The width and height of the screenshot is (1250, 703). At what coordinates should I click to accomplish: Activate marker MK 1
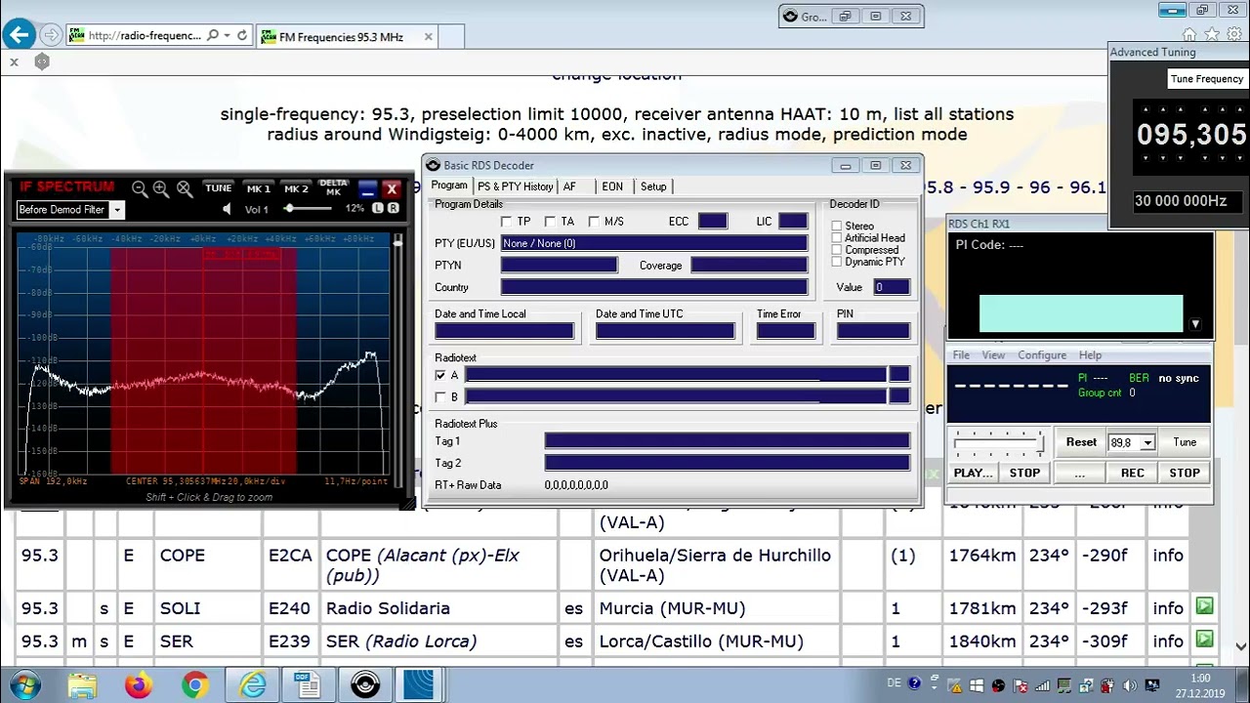coord(259,188)
